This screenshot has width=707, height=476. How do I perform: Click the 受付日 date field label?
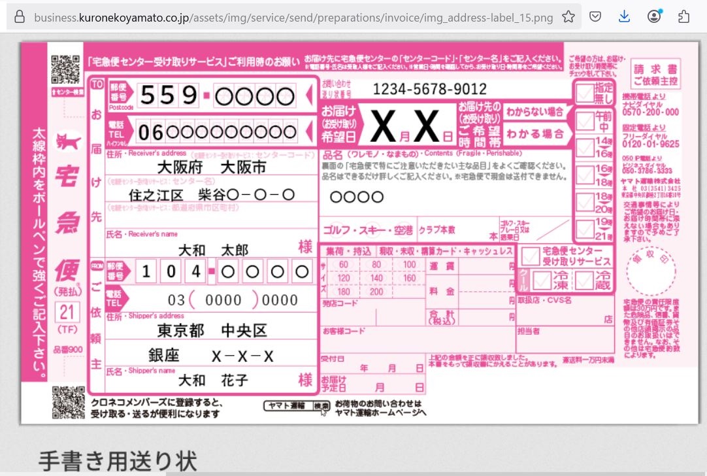pos(333,359)
